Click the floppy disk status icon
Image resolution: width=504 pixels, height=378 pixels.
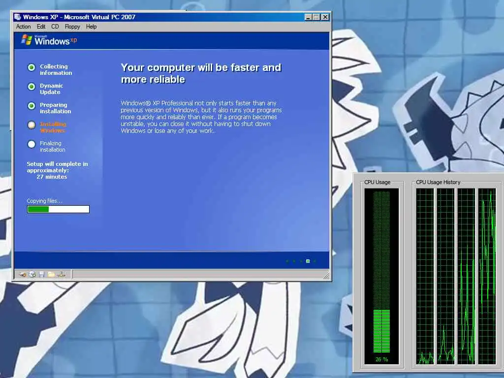click(42, 274)
